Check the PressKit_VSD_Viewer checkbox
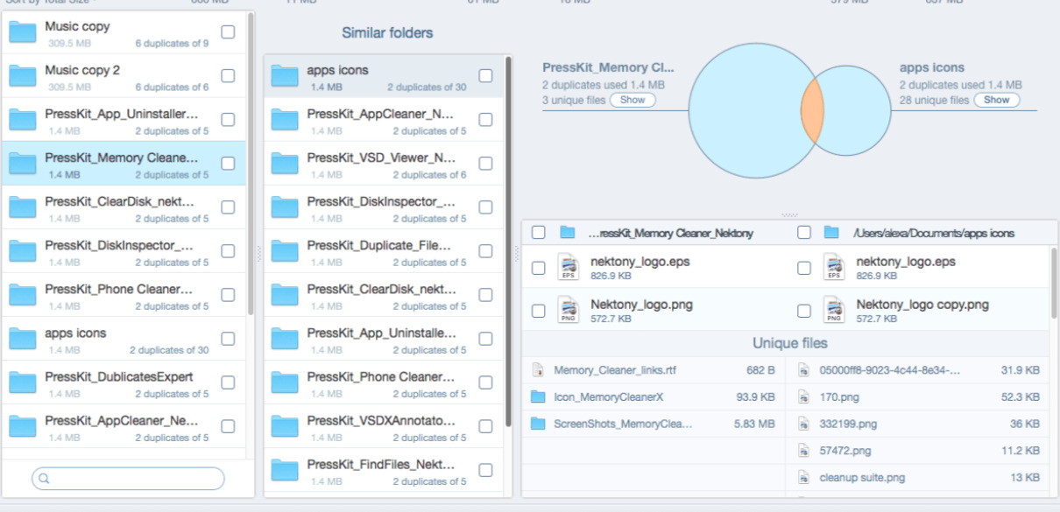Image resolution: width=1060 pixels, height=512 pixels. pos(485,163)
